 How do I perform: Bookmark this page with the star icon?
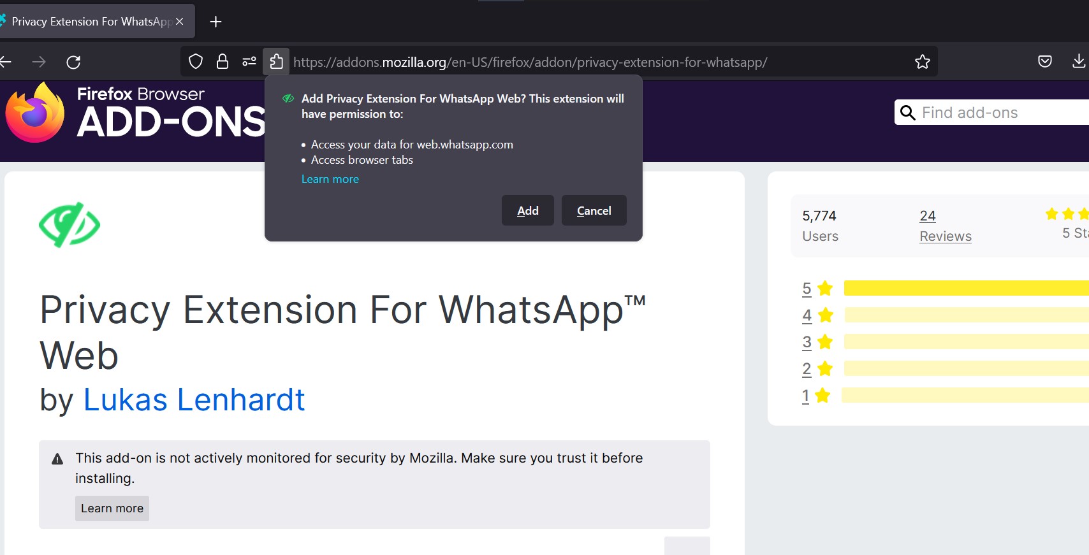[923, 62]
